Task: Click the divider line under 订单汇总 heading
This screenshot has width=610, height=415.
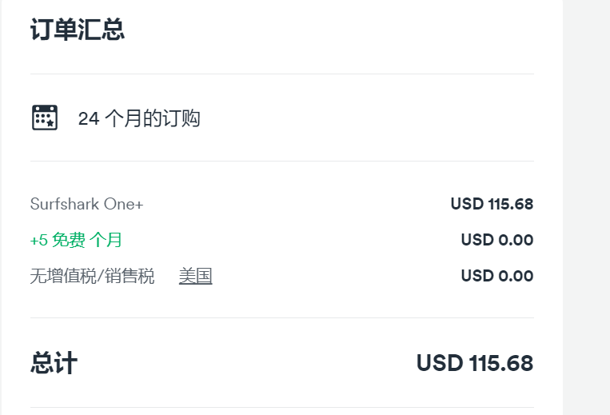Action: click(281, 74)
